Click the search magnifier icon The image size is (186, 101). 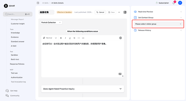point(6,14)
